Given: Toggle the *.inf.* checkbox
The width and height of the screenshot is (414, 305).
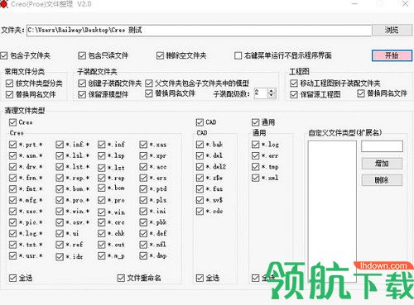Looking at the screenshot, I should click(60, 145).
